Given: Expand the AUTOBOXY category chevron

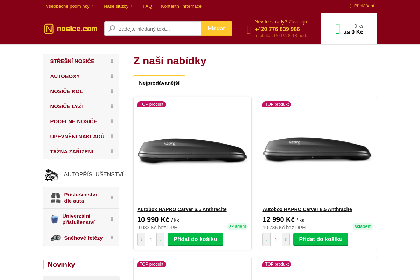Looking at the screenshot, I should (x=112, y=76).
